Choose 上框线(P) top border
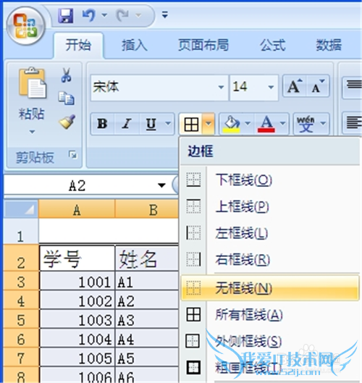362x383 pixels. coord(269,206)
